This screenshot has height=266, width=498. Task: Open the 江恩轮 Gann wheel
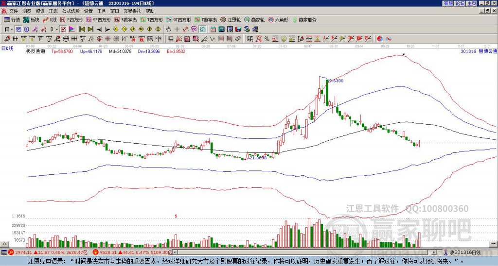(x=231, y=19)
